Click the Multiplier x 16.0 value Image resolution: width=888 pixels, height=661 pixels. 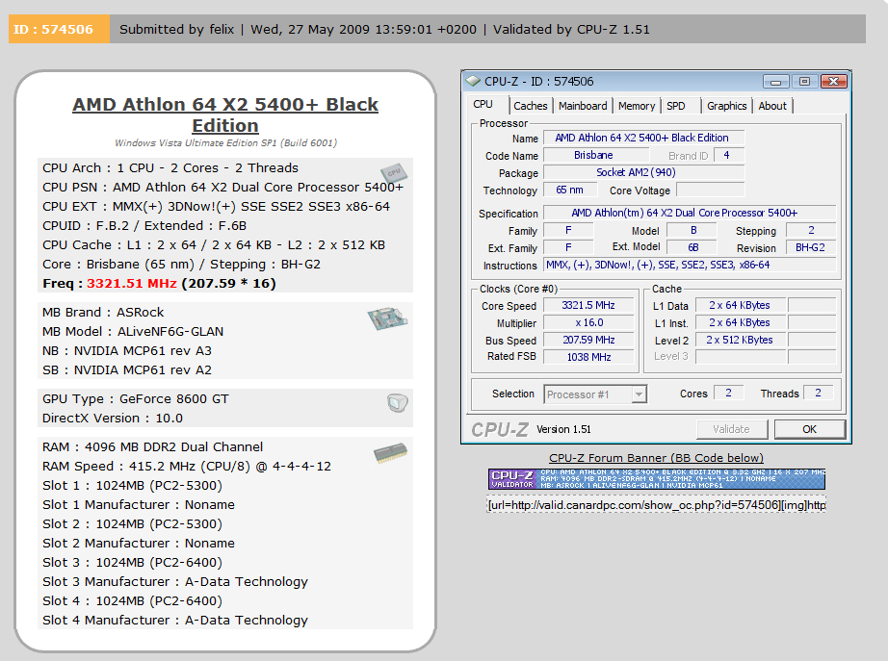pyautogui.click(x=588, y=322)
